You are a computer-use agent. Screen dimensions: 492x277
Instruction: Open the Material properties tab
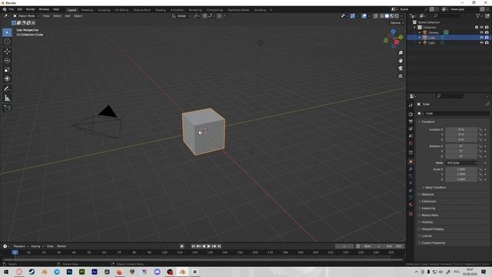tap(411, 205)
